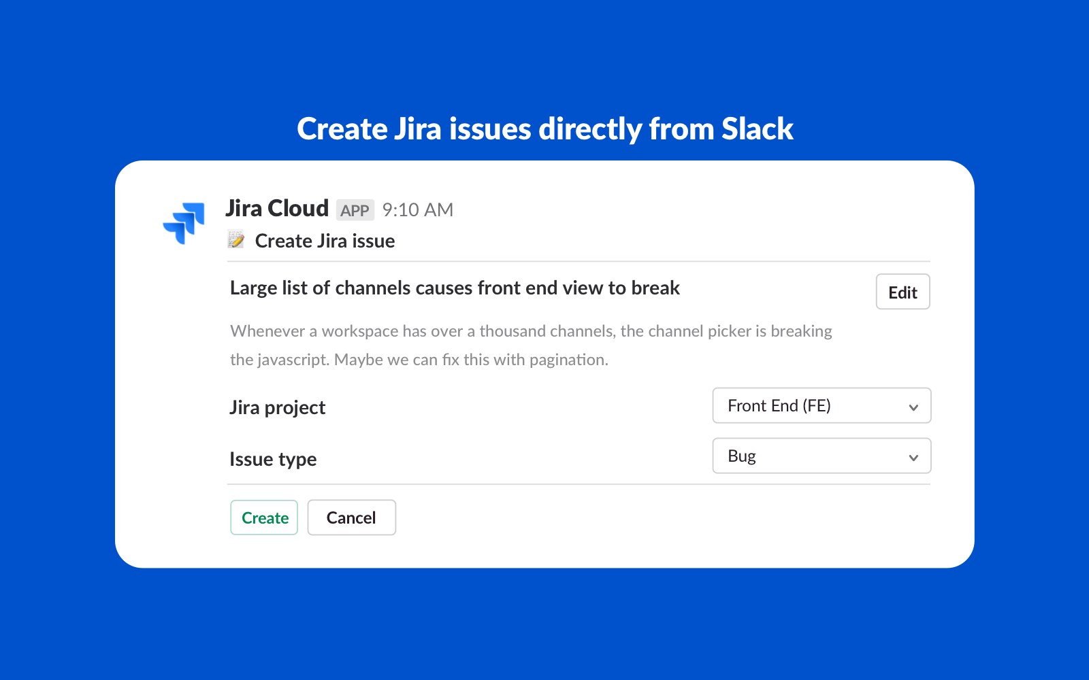
Task: Click the Jira project field label
Action: (277, 407)
